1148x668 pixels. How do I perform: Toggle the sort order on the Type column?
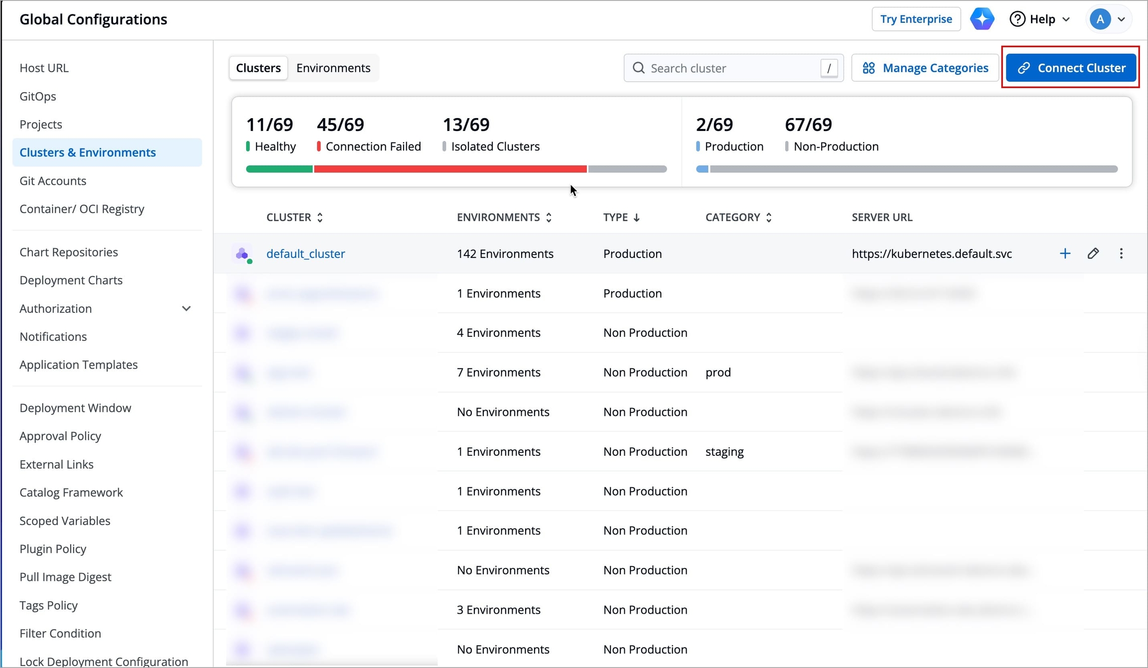(621, 217)
